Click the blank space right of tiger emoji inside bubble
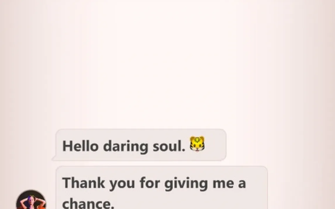The image size is (335, 209). tap(215, 145)
